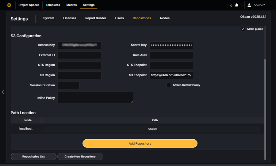Expand the left sidebar arrow

point(3,92)
